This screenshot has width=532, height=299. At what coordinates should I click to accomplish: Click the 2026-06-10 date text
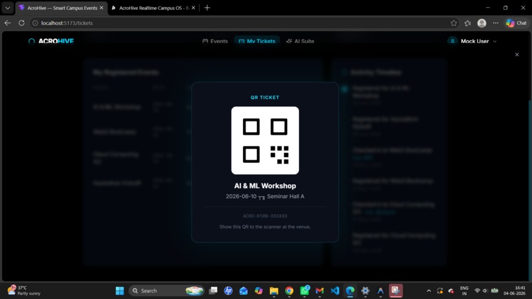pos(241,196)
